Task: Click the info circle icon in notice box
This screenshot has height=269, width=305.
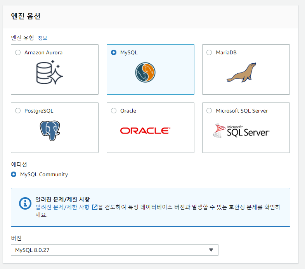Action: point(25,203)
